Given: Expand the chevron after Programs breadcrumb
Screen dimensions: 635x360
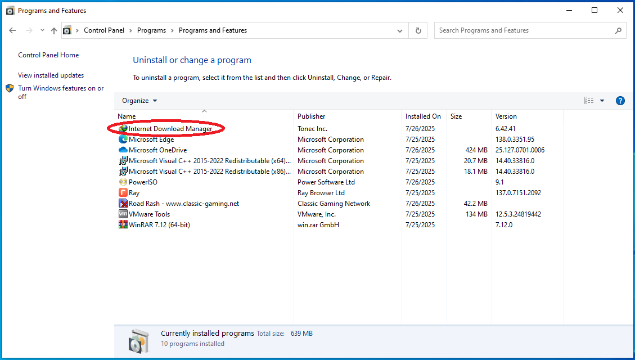Looking at the screenshot, I should pos(173,30).
